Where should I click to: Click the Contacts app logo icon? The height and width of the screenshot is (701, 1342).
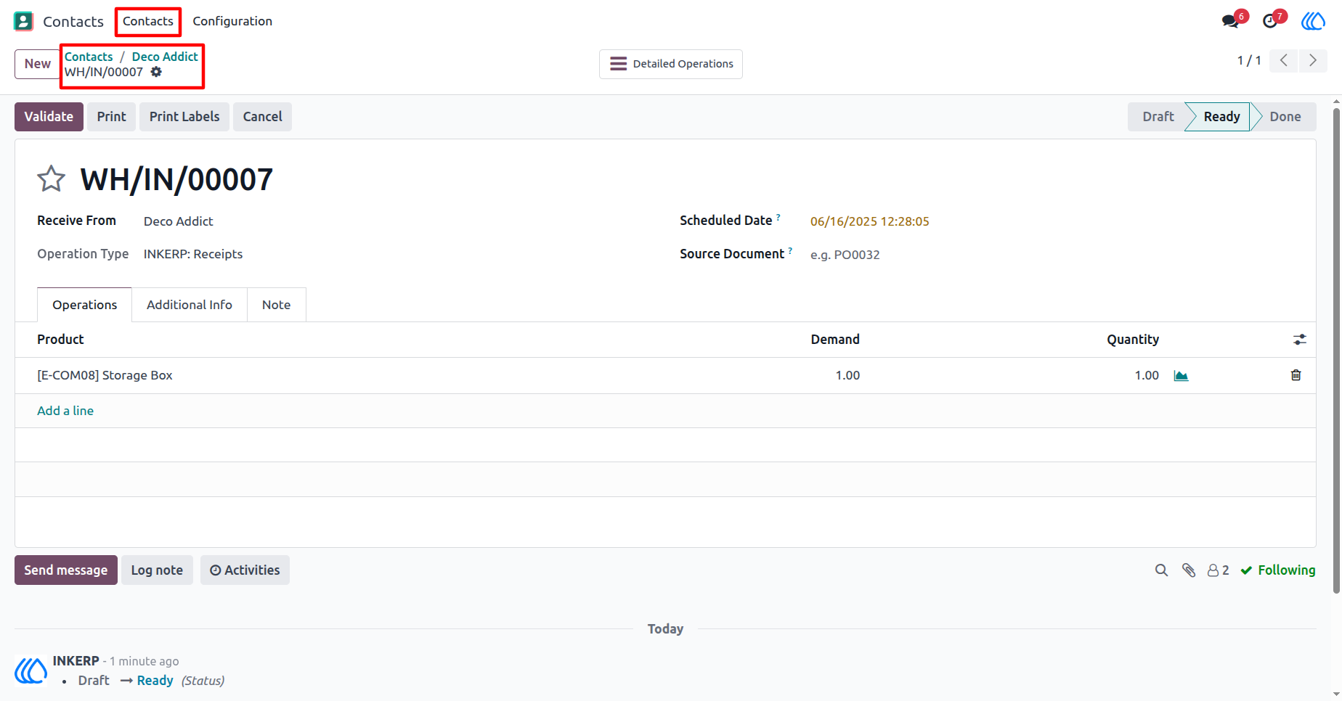point(23,21)
